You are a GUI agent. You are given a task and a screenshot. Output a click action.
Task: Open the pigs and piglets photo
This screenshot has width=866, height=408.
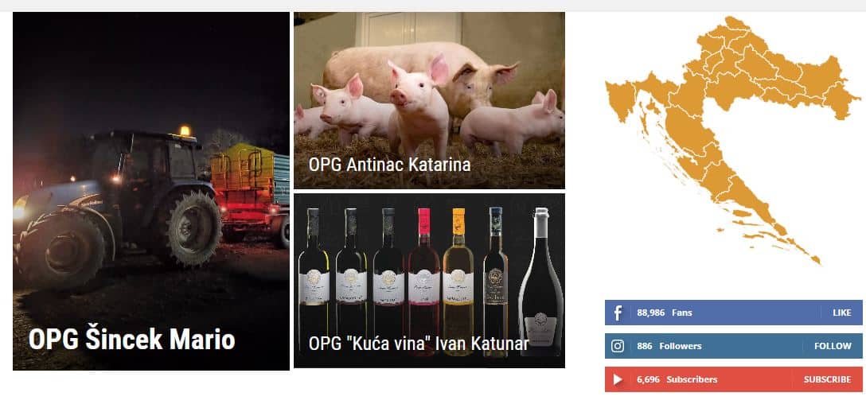[x=429, y=100]
